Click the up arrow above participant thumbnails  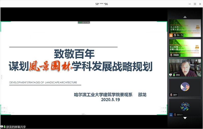tap(185, 17)
